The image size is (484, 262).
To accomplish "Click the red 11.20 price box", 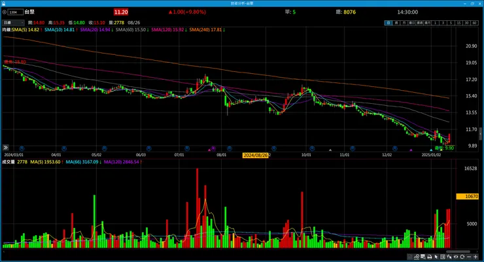I will (121, 12).
